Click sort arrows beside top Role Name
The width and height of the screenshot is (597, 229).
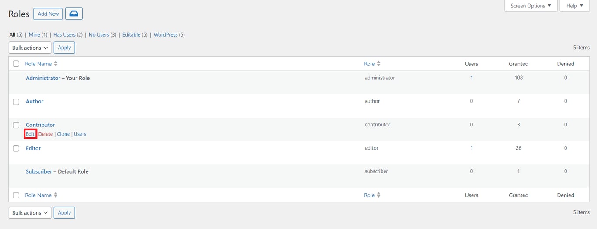click(56, 64)
